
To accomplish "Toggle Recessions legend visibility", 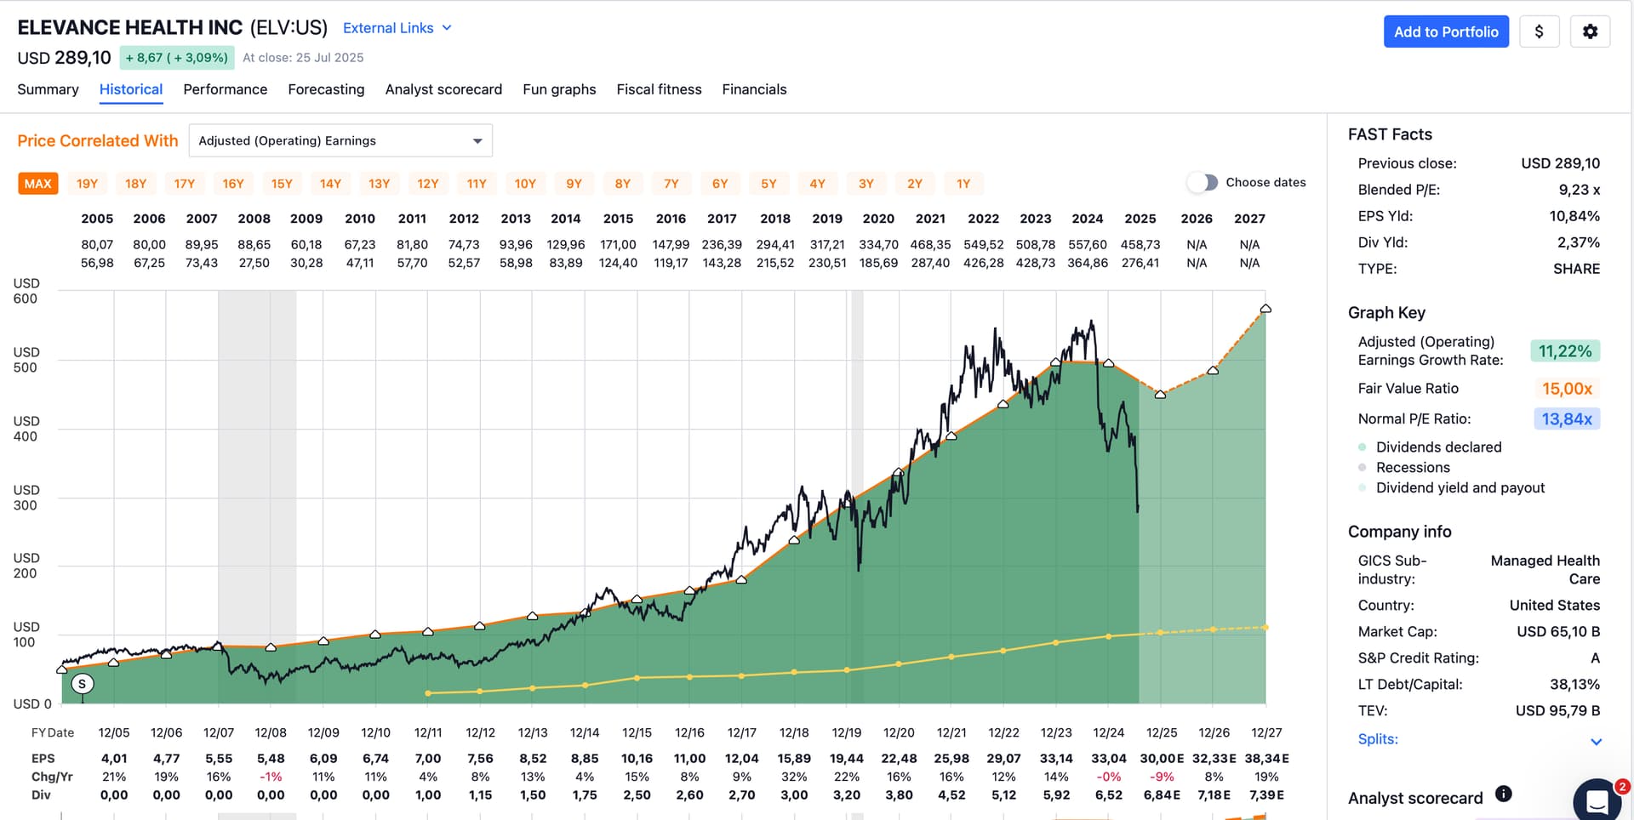I will point(1413,468).
